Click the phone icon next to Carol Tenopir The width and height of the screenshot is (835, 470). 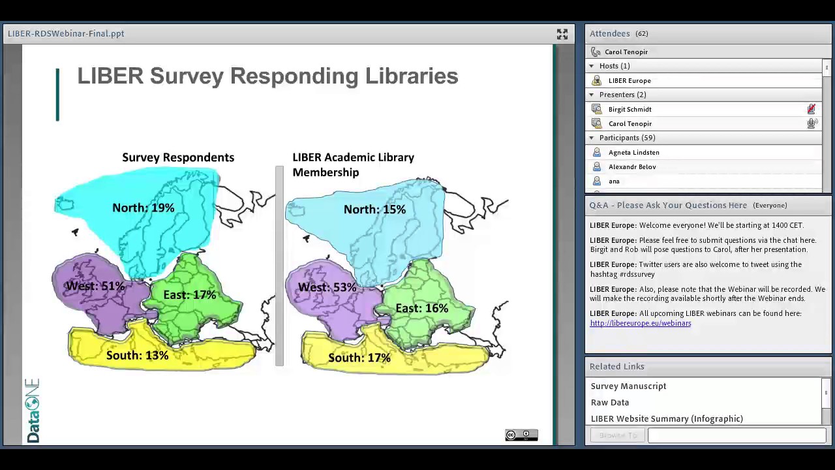[595, 52]
